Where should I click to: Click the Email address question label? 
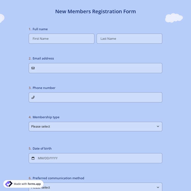click(43, 58)
